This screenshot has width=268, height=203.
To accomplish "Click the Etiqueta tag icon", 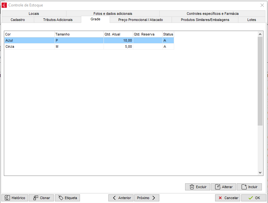I will pyautogui.click(x=61, y=198).
